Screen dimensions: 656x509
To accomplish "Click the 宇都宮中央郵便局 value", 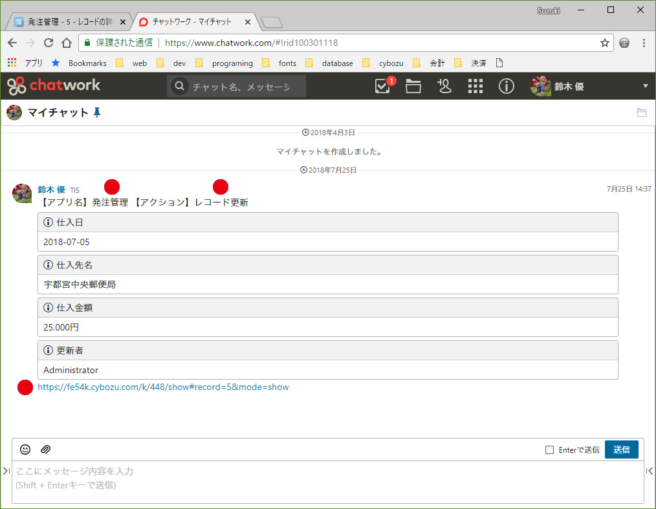I will click(x=80, y=285).
